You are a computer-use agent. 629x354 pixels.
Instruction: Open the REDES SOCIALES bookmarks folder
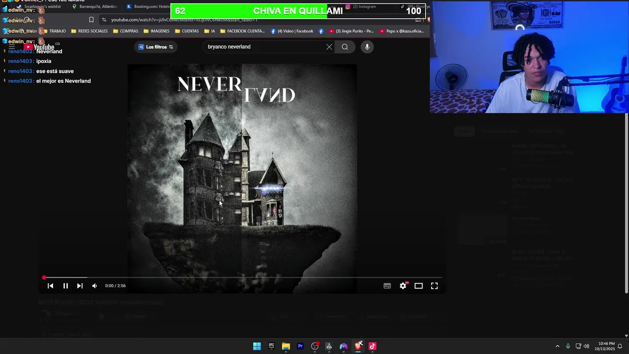click(89, 31)
